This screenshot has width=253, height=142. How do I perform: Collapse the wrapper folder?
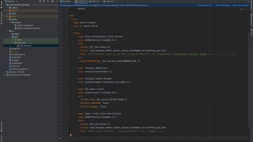(x=9, y=22)
